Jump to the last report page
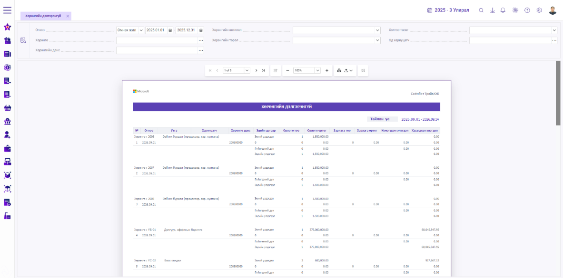This screenshot has width=563, height=278. [x=263, y=71]
